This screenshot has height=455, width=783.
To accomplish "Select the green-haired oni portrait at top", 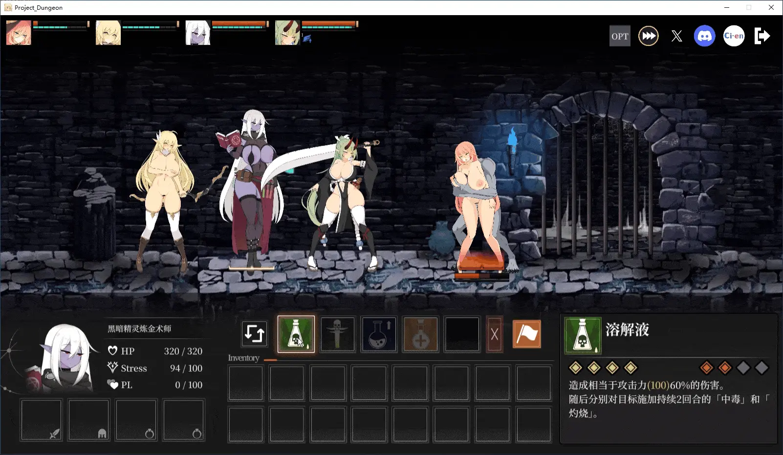I will point(287,33).
